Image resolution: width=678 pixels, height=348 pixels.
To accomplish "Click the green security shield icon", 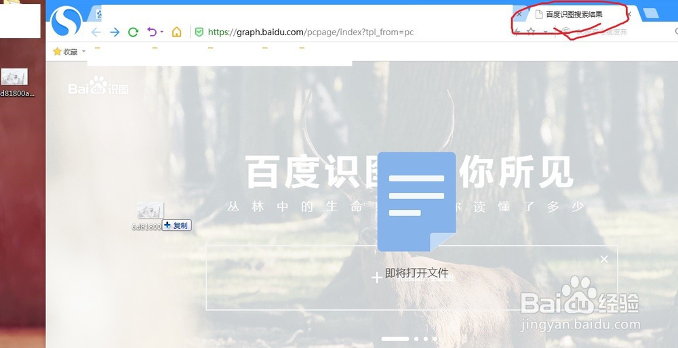I will click(x=199, y=32).
